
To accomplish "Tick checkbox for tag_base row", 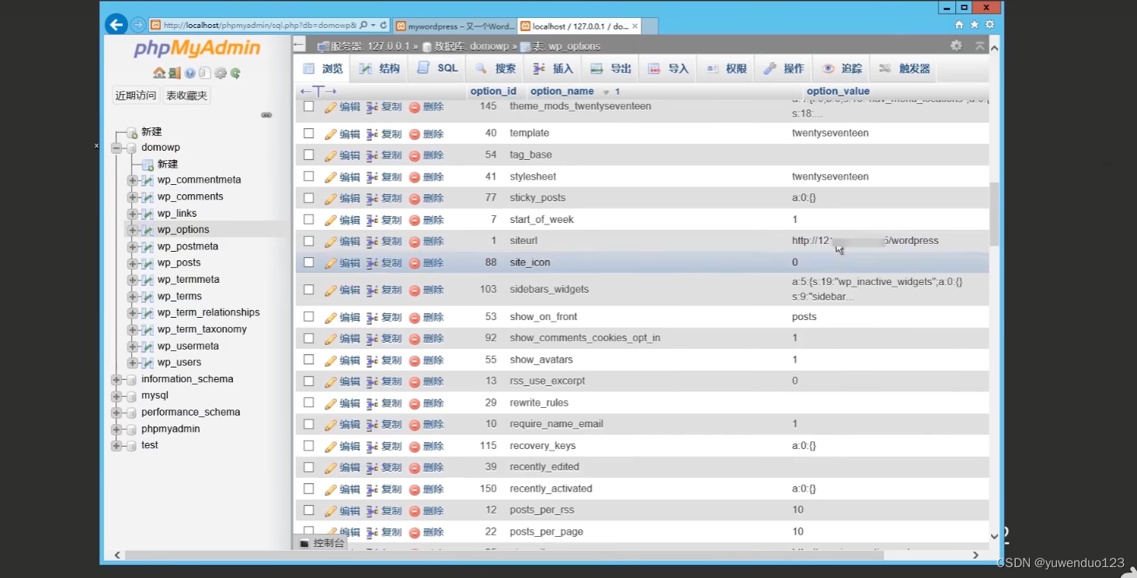I will coord(308,155).
